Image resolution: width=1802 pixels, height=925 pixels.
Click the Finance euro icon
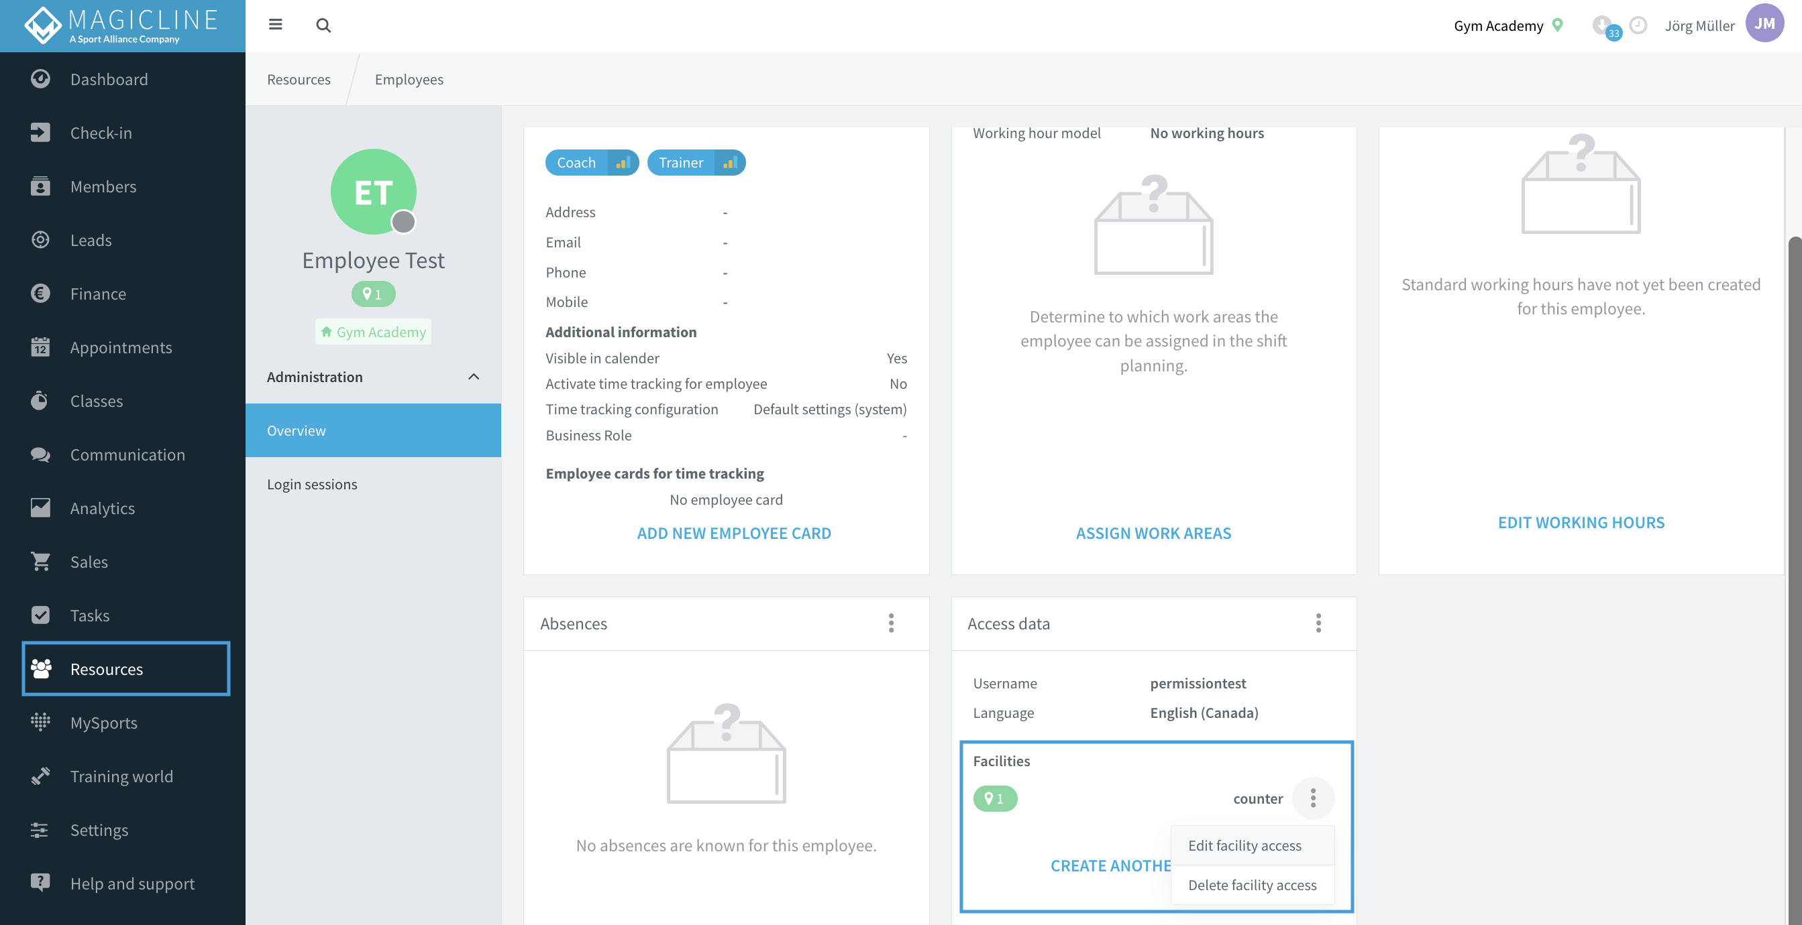coord(40,294)
